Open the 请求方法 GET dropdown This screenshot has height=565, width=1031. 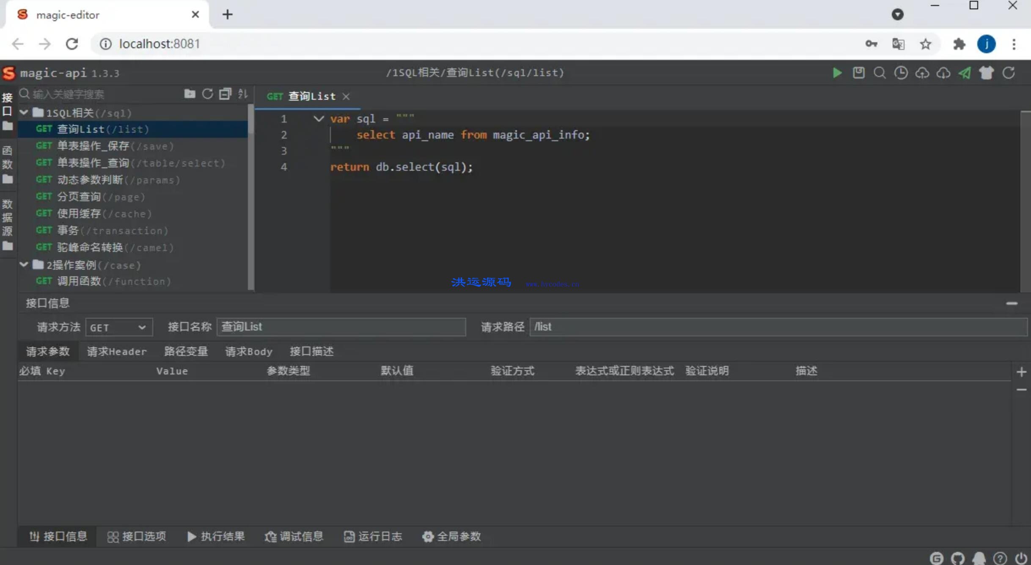(118, 327)
